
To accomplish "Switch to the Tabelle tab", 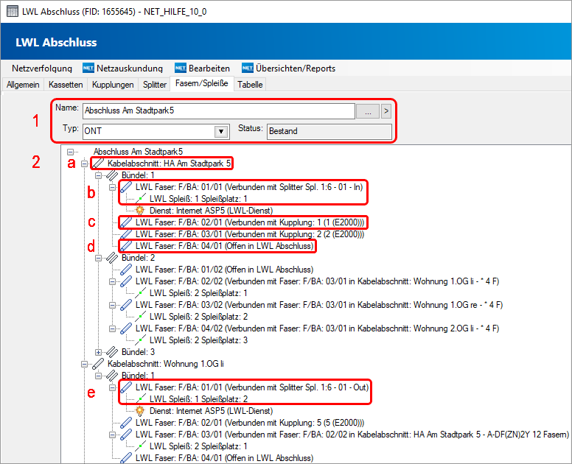I will [250, 85].
